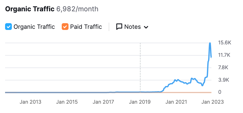Select the Jan 2021 axis label

pos(177,102)
